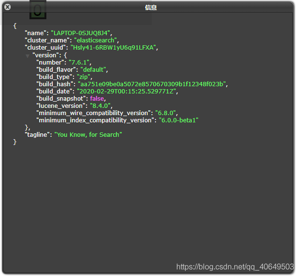Screen dimensions: 299x276
Task: Select the name value "LAPTOP-0SJUQ8J4"
Action: tap(81, 33)
